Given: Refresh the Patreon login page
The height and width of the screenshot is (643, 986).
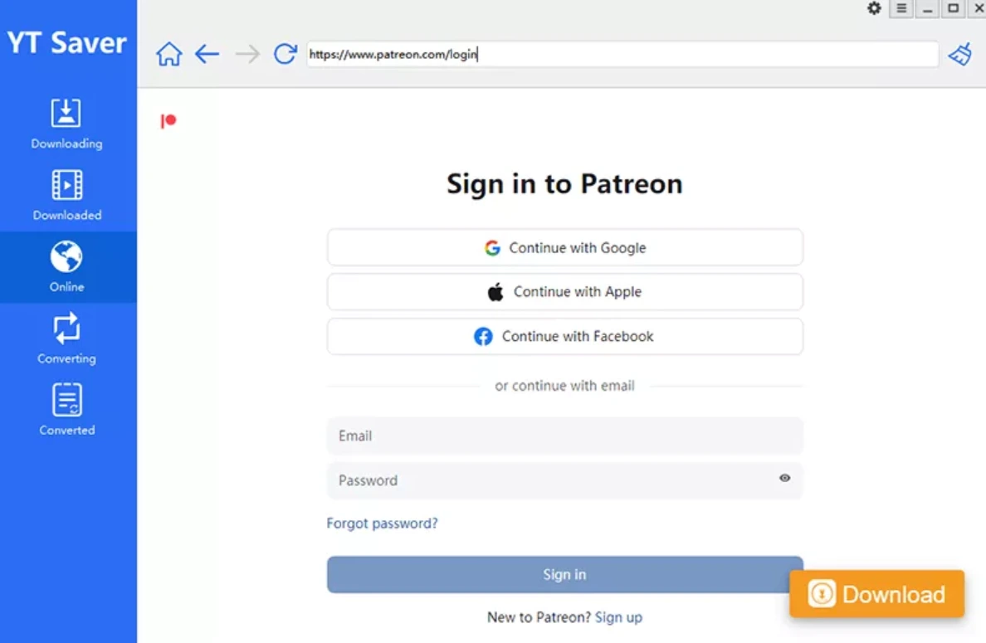Looking at the screenshot, I should click(x=285, y=53).
